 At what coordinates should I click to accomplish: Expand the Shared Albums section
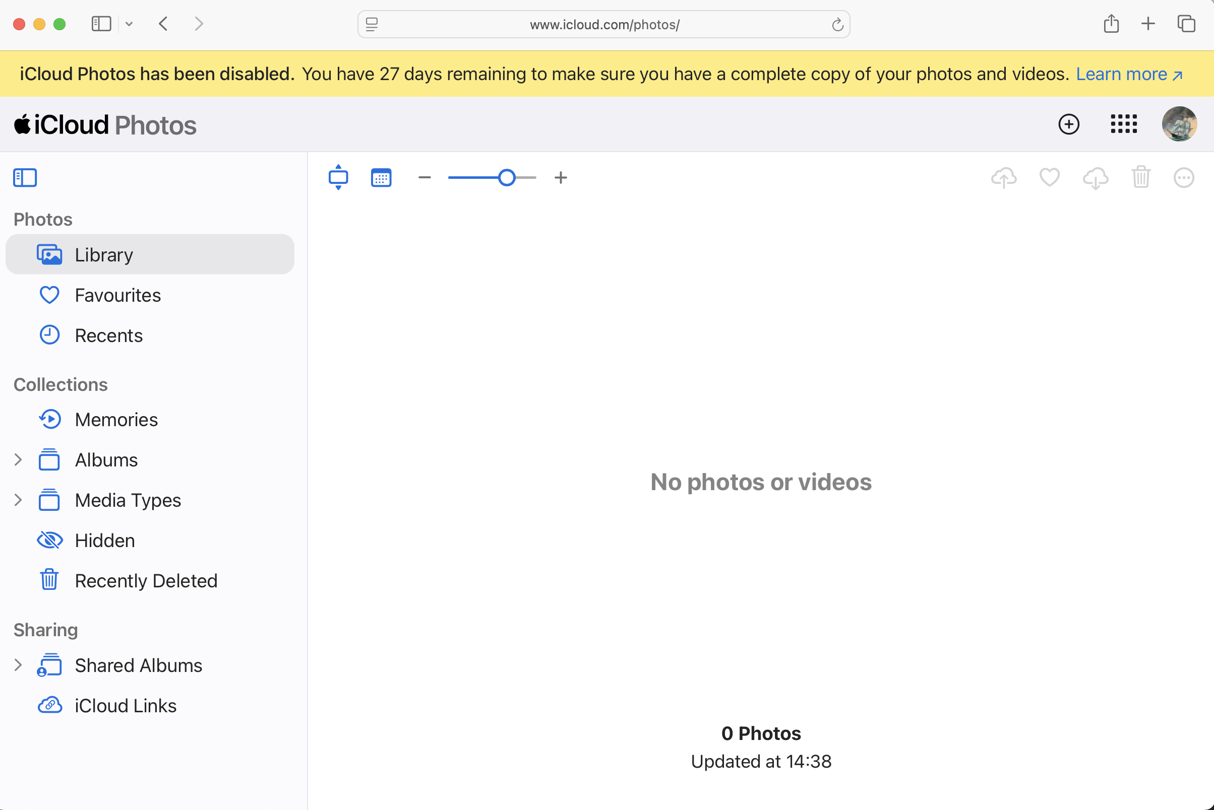point(18,665)
